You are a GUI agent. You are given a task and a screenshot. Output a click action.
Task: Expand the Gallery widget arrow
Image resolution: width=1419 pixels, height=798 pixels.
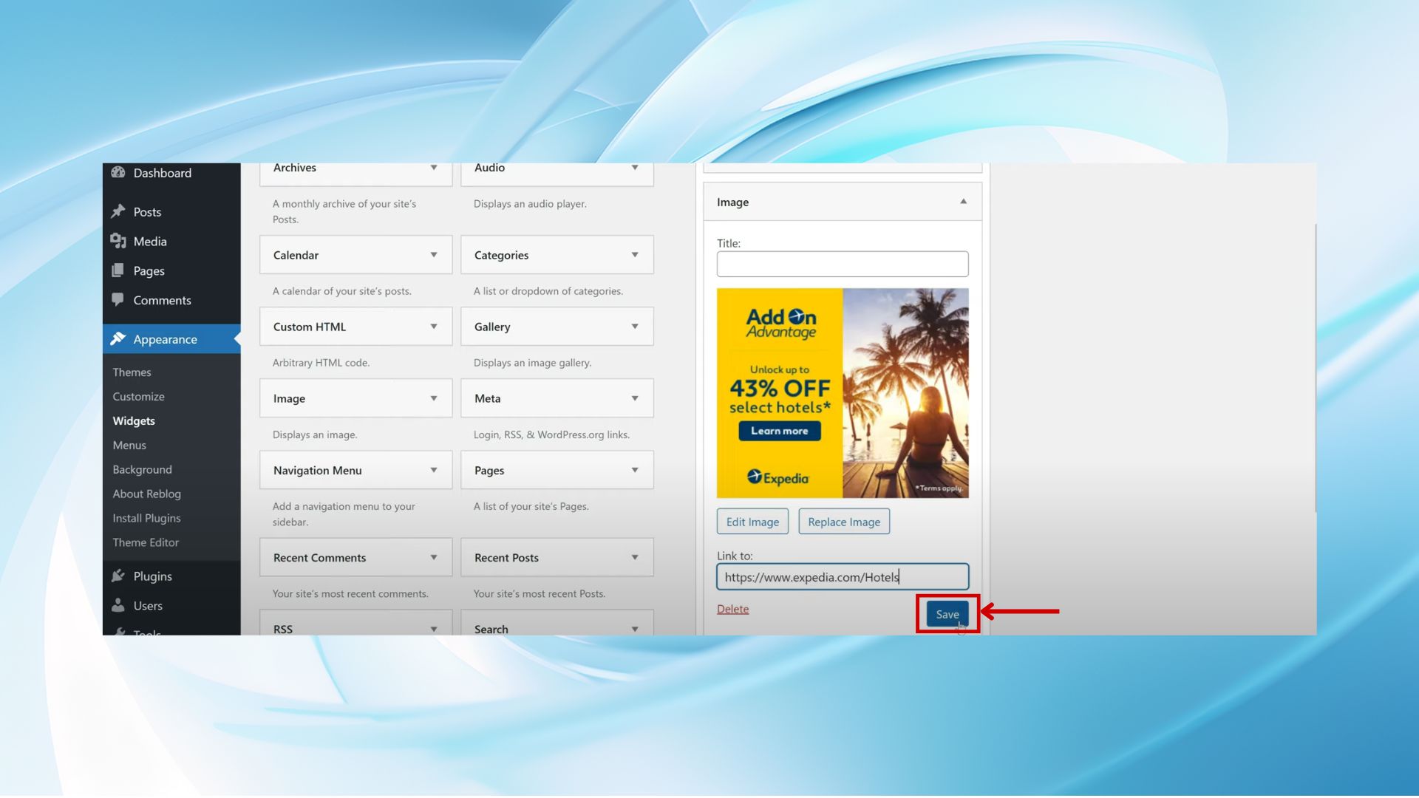635,326
